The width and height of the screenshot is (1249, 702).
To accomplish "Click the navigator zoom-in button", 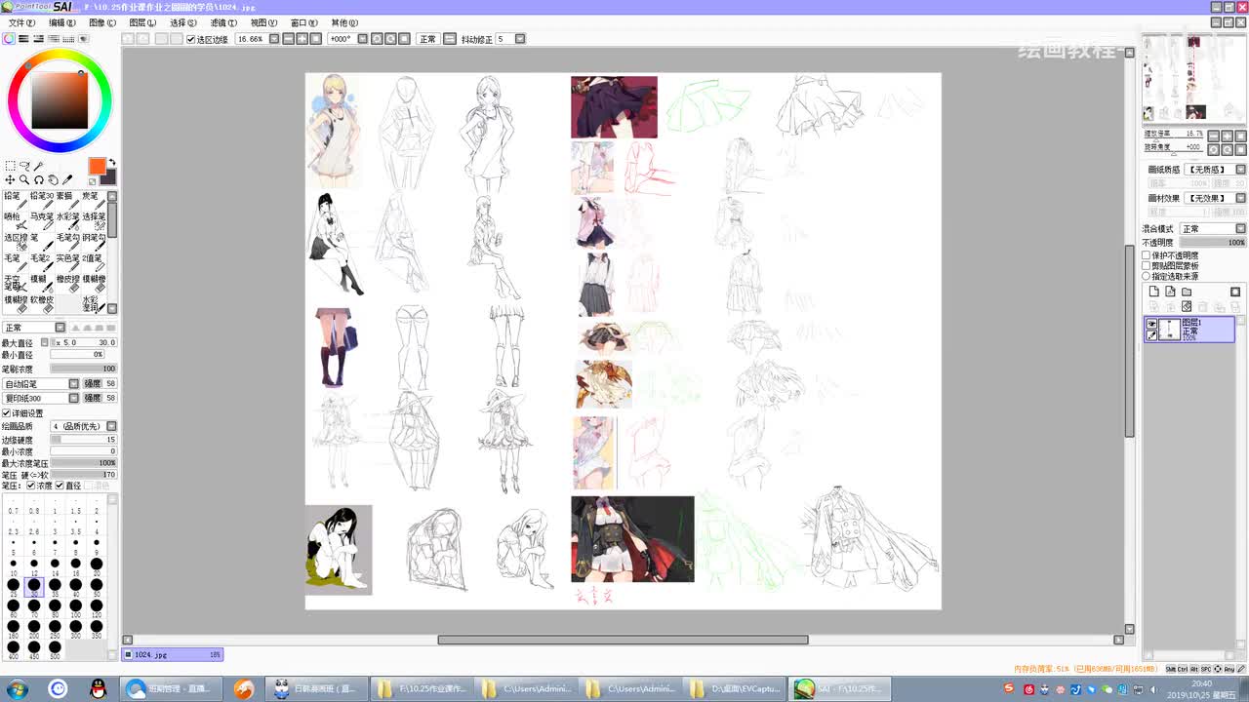I will point(1228,136).
